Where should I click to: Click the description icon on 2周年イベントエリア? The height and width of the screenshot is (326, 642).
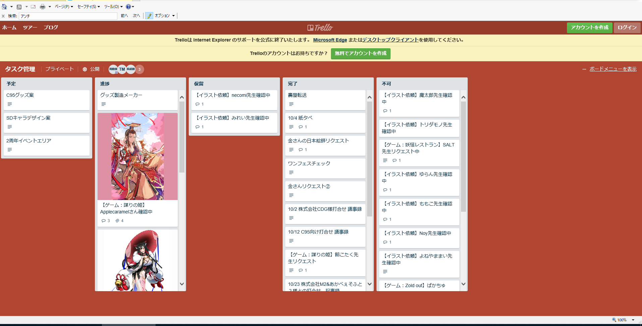[10, 150]
